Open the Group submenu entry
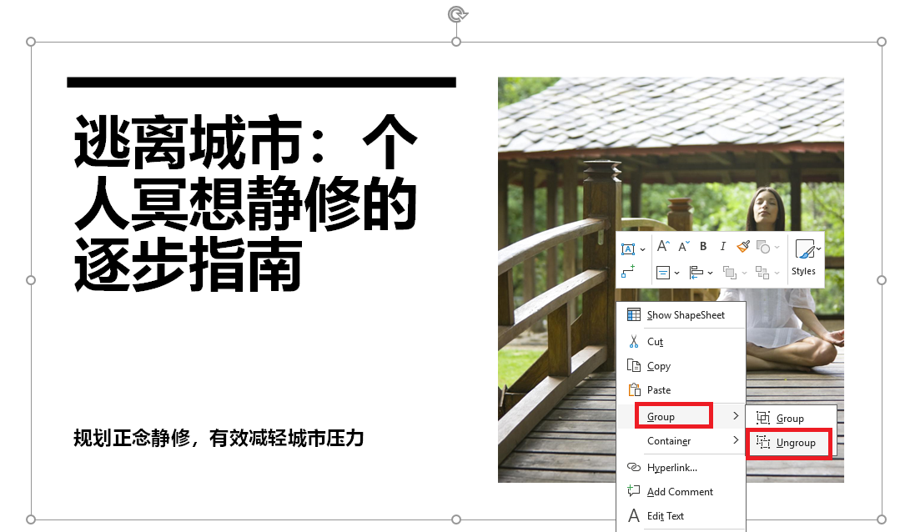Screen dimensions: 915x532 coord(681,416)
